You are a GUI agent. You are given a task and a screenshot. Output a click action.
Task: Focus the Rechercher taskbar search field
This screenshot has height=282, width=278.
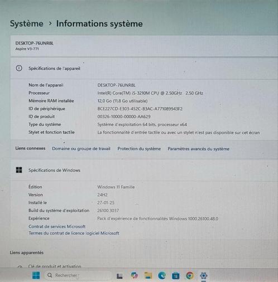[x=78, y=275]
